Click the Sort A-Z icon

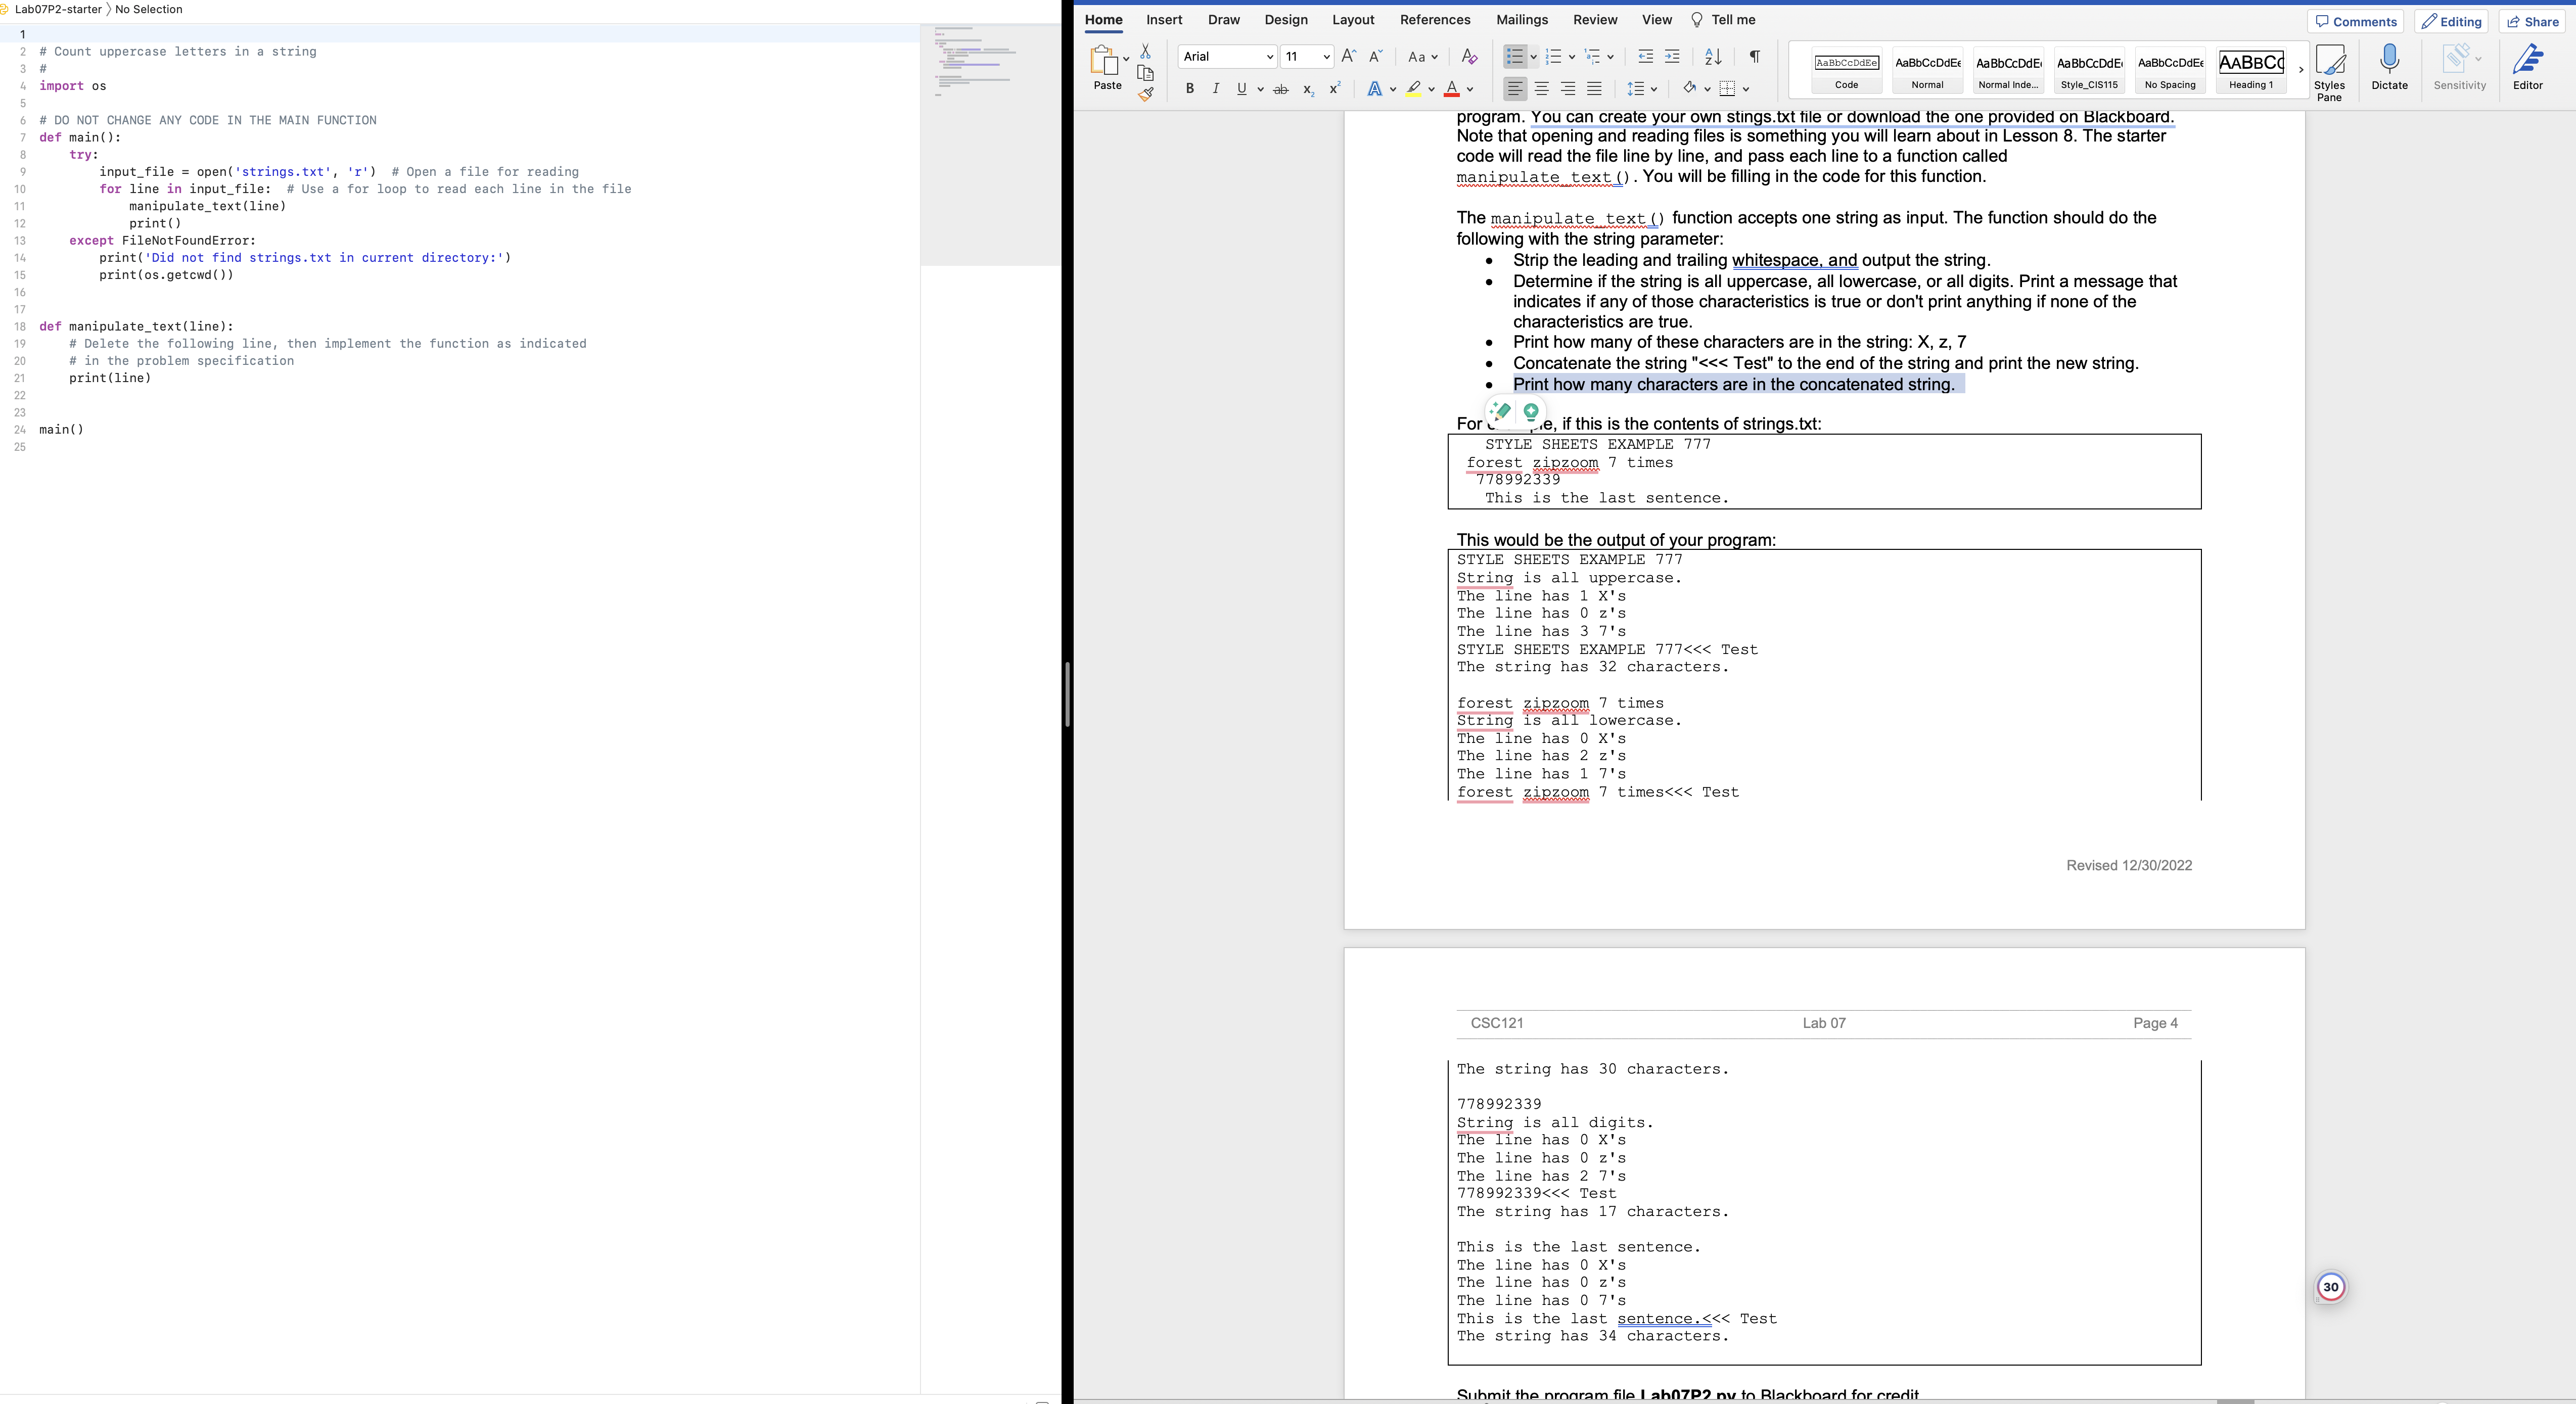pyautogui.click(x=1713, y=57)
